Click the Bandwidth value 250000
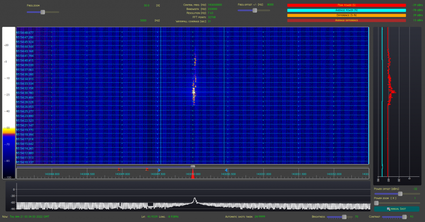Screen dimensions: 425x222 point(212,9)
